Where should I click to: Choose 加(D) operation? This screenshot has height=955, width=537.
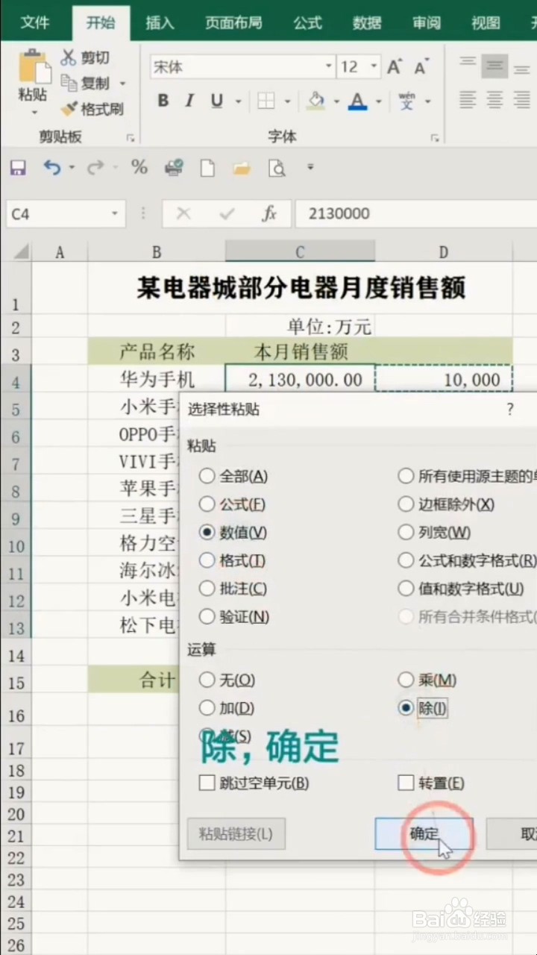(x=227, y=708)
